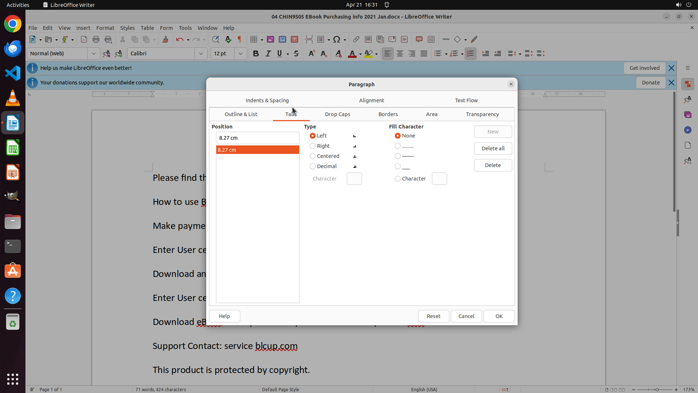Toggle formatting marks pilcrow icon
698x393 pixels.
[240, 39]
